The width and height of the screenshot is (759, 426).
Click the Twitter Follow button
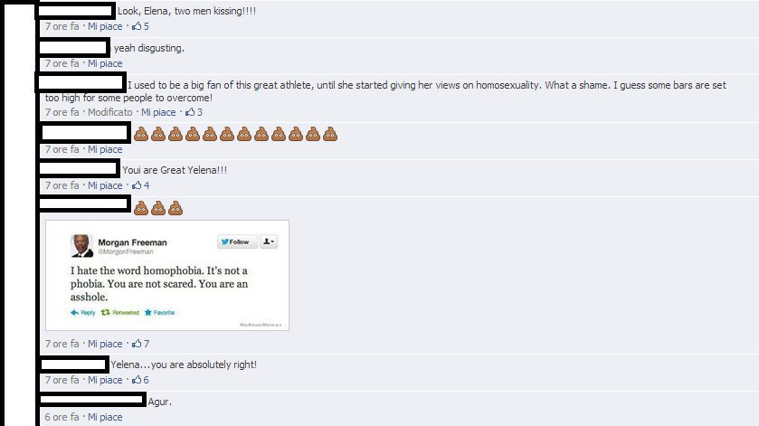coord(237,241)
